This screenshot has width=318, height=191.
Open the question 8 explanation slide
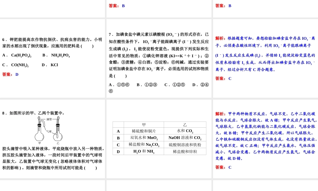[266, 139]
